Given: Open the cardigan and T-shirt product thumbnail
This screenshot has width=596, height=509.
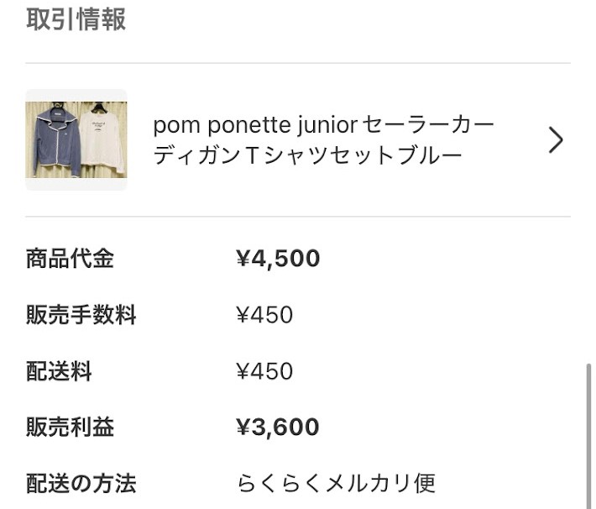Looking at the screenshot, I should (x=76, y=139).
